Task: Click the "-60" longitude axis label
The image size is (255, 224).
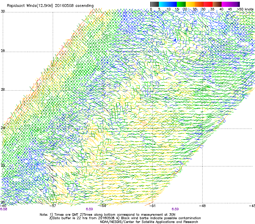Action: coord(3,206)
